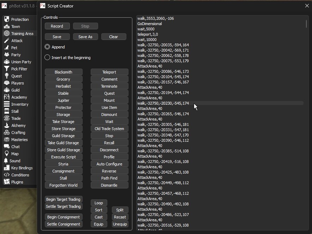Image resolution: width=312 pixels, height=234 pixels.
Task: Switch to the Training Area tab
Action: (x=22, y=34)
